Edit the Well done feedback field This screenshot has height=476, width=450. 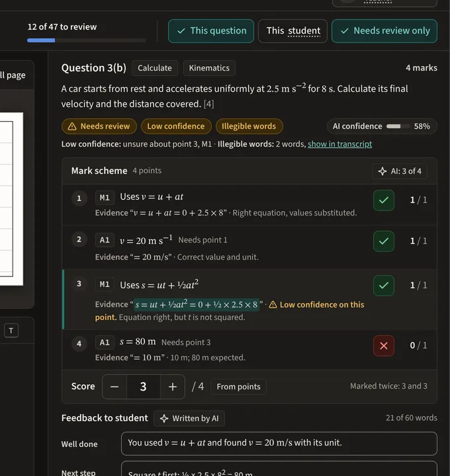[279, 444]
